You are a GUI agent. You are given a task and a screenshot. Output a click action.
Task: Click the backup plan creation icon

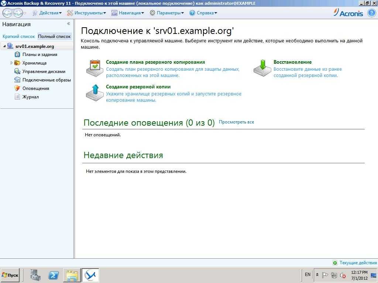pos(94,68)
